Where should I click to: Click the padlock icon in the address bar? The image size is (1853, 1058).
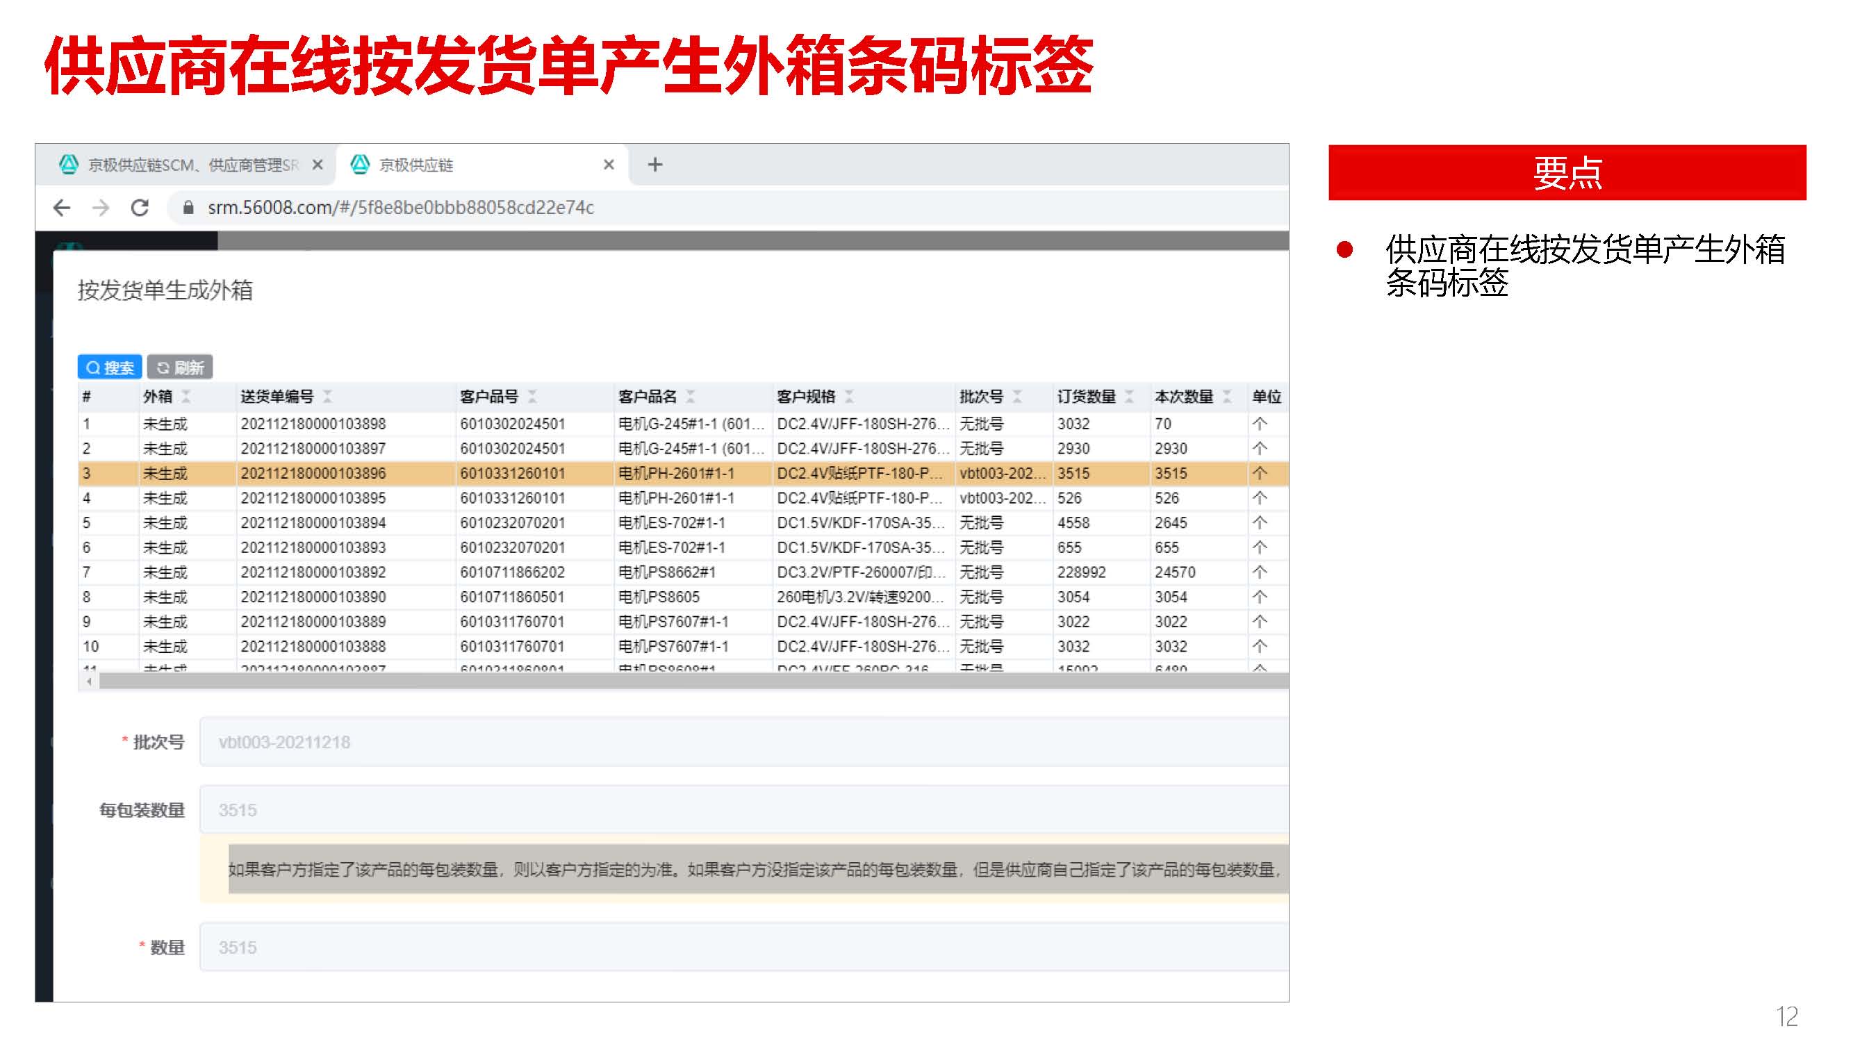[x=188, y=208]
